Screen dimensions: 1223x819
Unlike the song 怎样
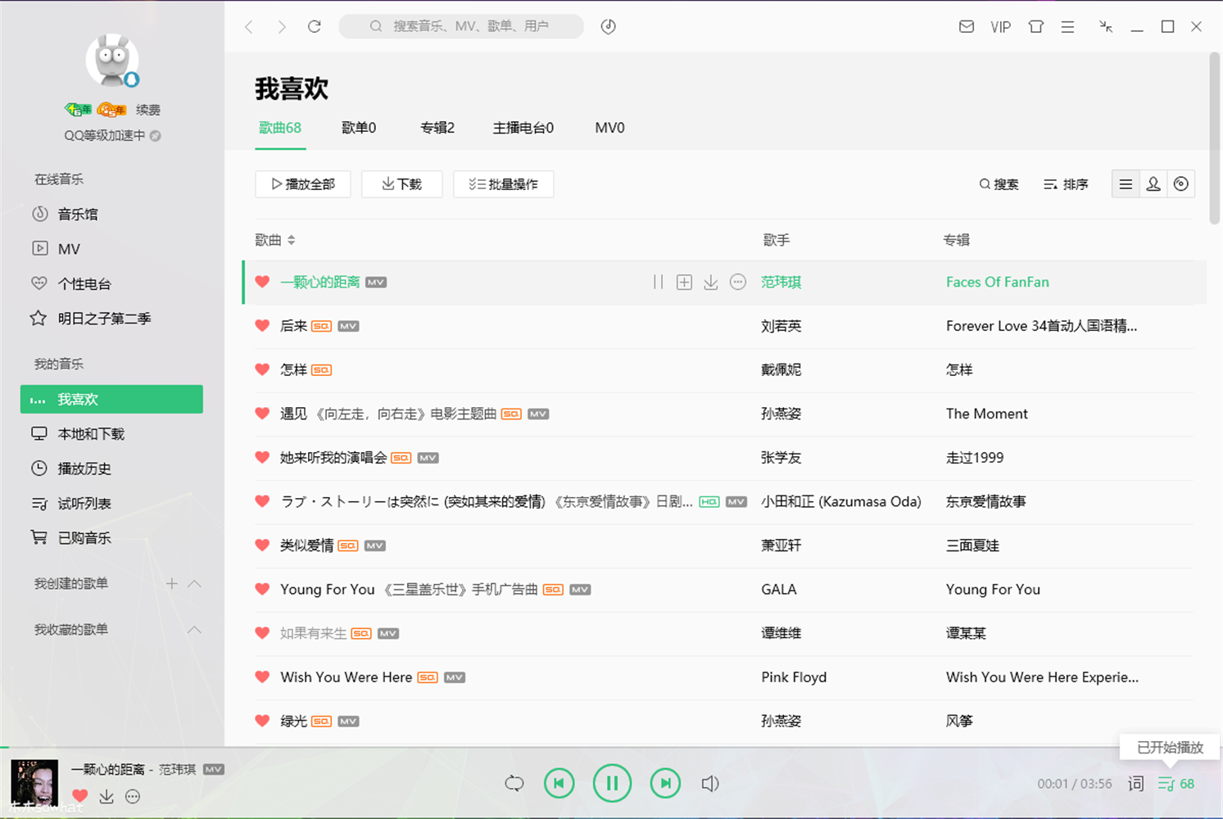pyautogui.click(x=262, y=369)
